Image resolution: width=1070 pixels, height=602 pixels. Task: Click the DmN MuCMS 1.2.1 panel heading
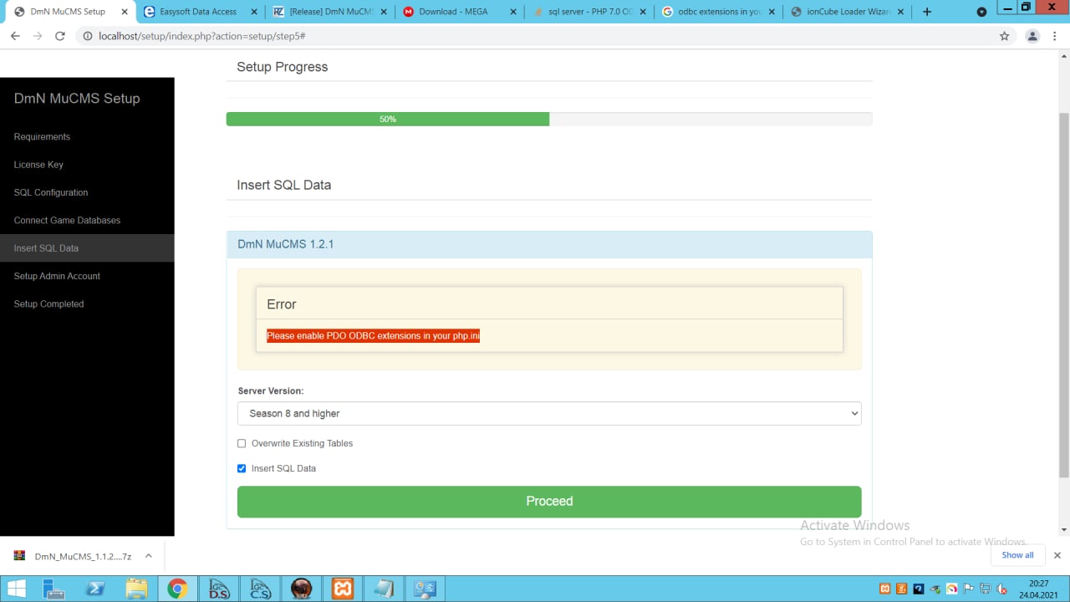[x=549, y=244]
